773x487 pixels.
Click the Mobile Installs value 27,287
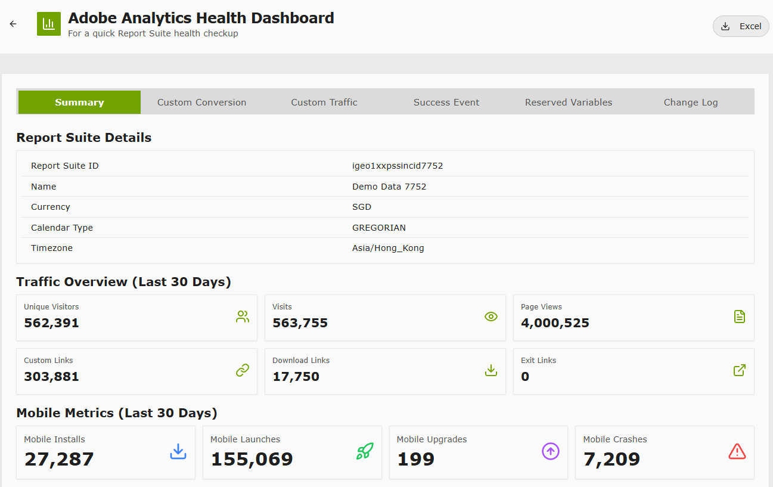(x=59, y=459)
